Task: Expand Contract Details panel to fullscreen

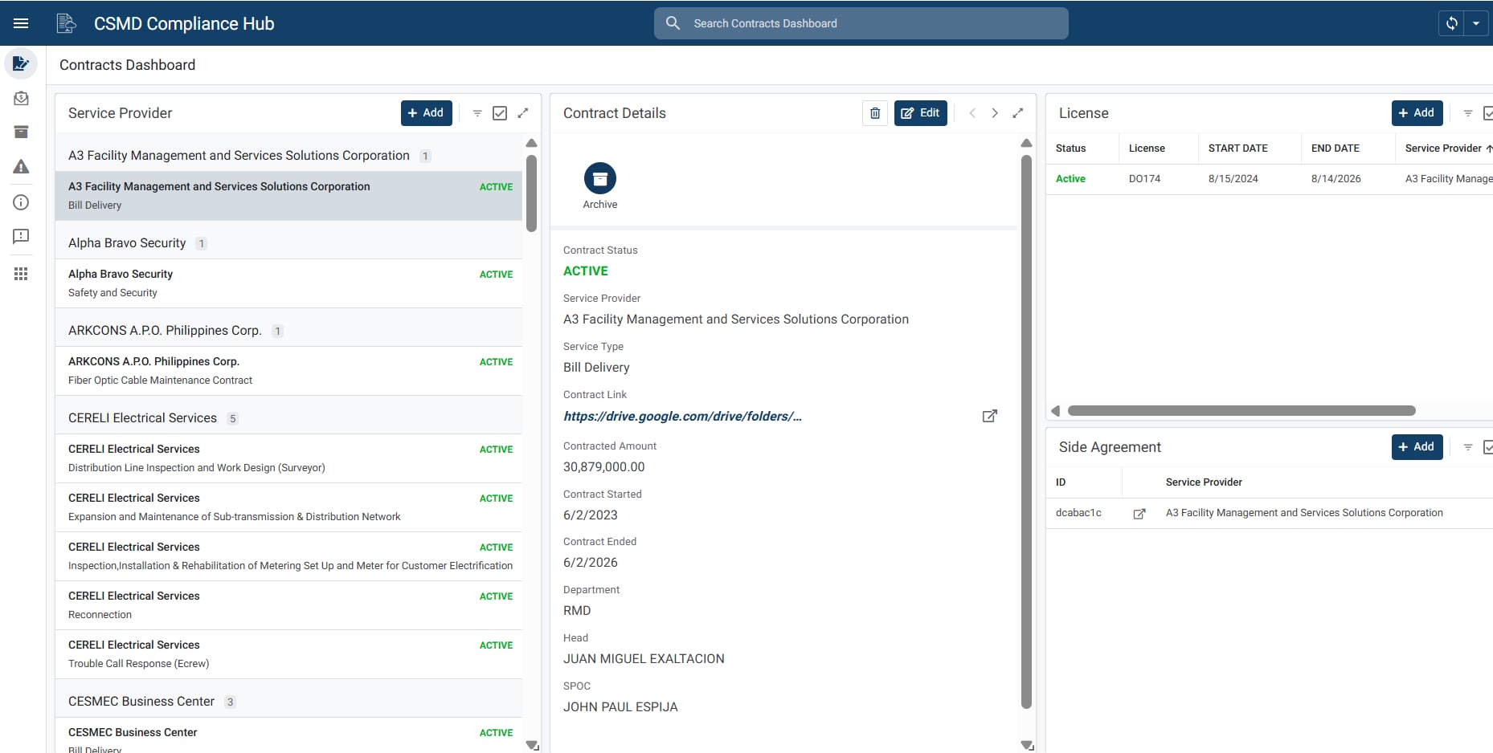Action: [x=1017, y=113]
